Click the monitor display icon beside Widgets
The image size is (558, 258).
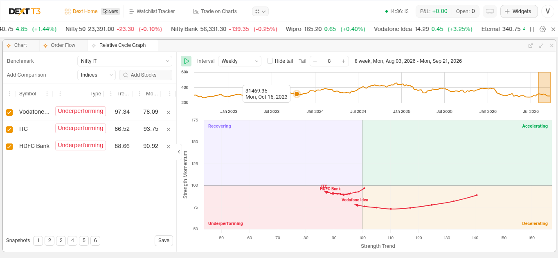click(x=490, y=11)
